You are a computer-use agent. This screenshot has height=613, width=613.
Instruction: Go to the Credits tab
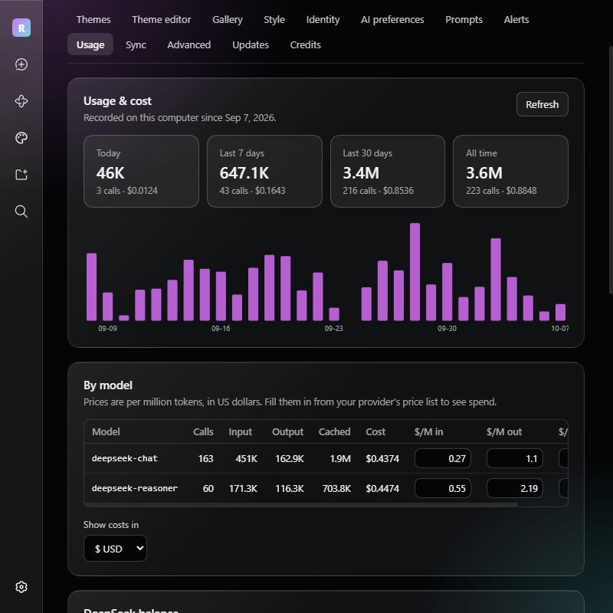point(305,44)
